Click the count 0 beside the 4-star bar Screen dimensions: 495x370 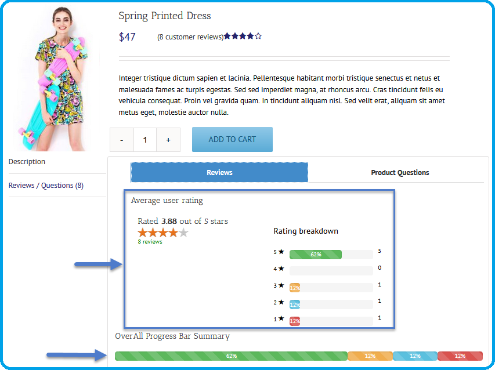pyautogui.click(x=380, y=268)
